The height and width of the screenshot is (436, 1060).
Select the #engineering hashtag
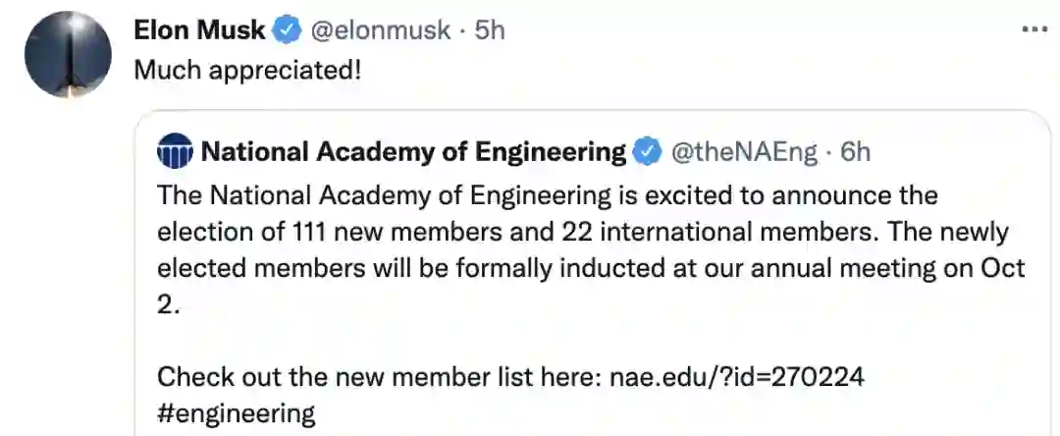tap(237, 412)
